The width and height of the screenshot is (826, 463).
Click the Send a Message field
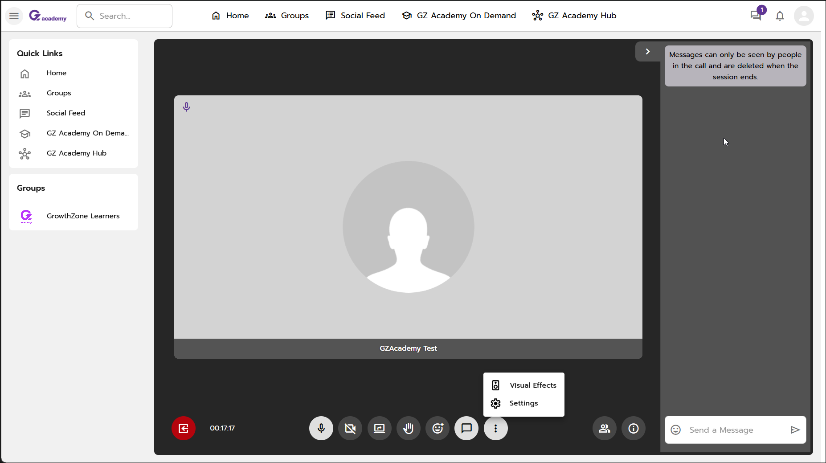click(x=735, y=430)
